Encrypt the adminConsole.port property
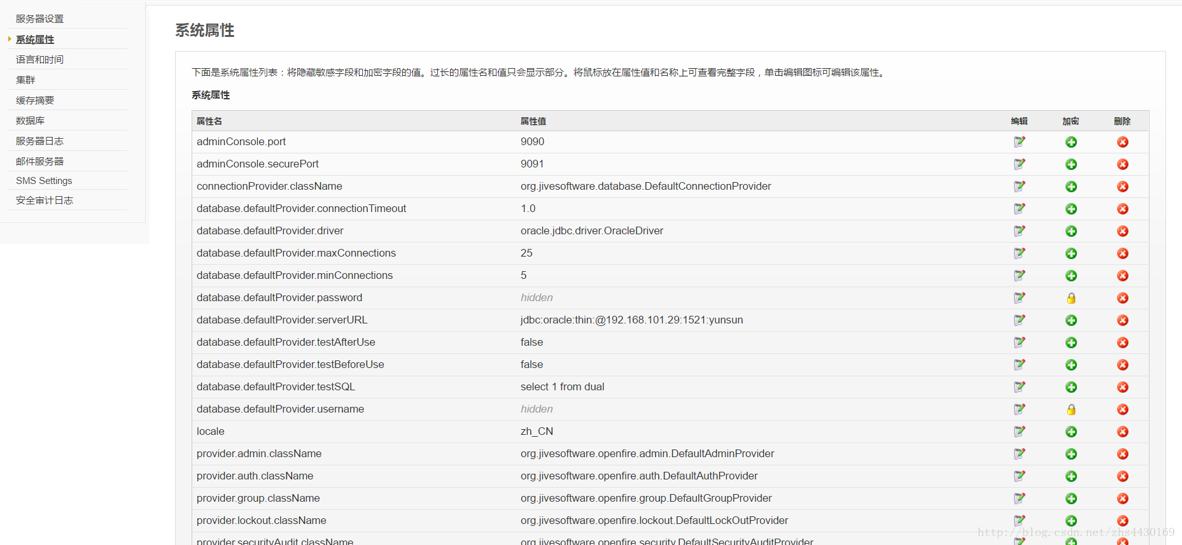Image resolution: width=1182 pixels, height=545 pixels. pyautogui.click(x=1071, y=142)
